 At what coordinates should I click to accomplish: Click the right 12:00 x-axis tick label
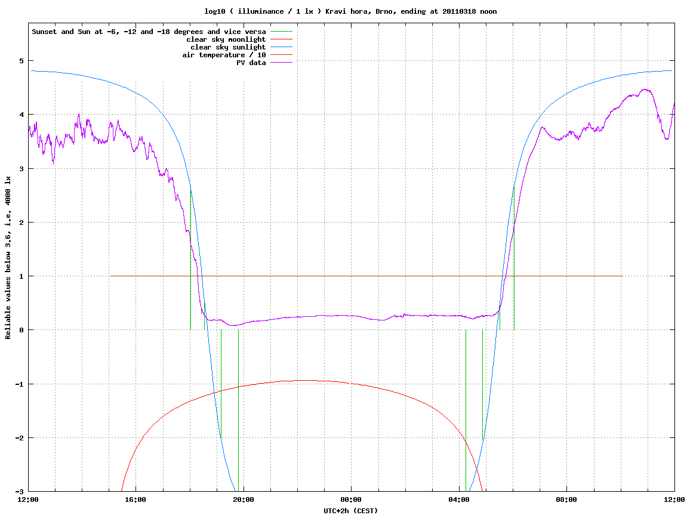click(674, 499)
